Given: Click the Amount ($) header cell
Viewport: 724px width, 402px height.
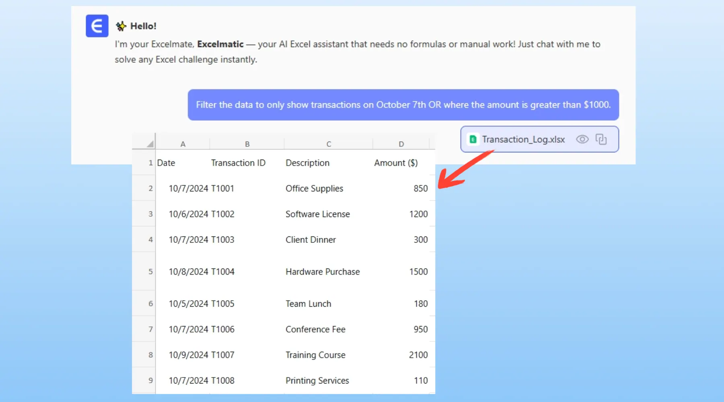Looking at the screenshot, I should pos(396,163).
